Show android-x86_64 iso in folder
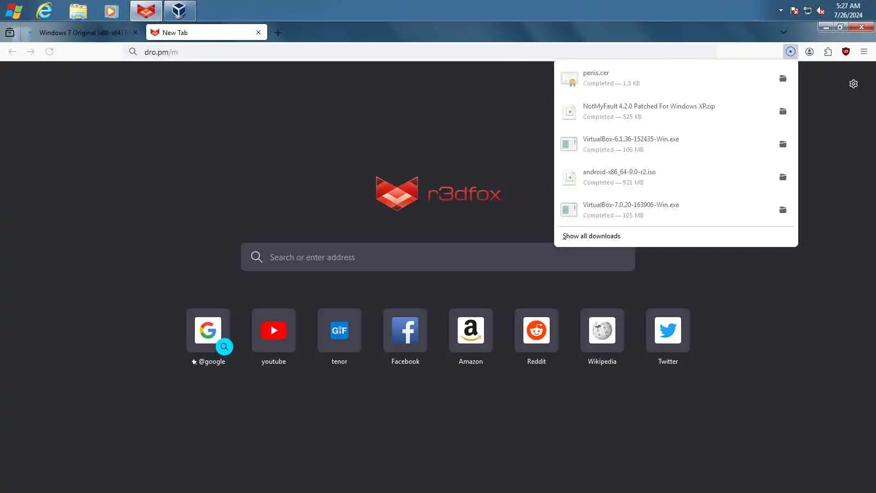This screenshot has width=876, height=493. [x=783, y=177]
